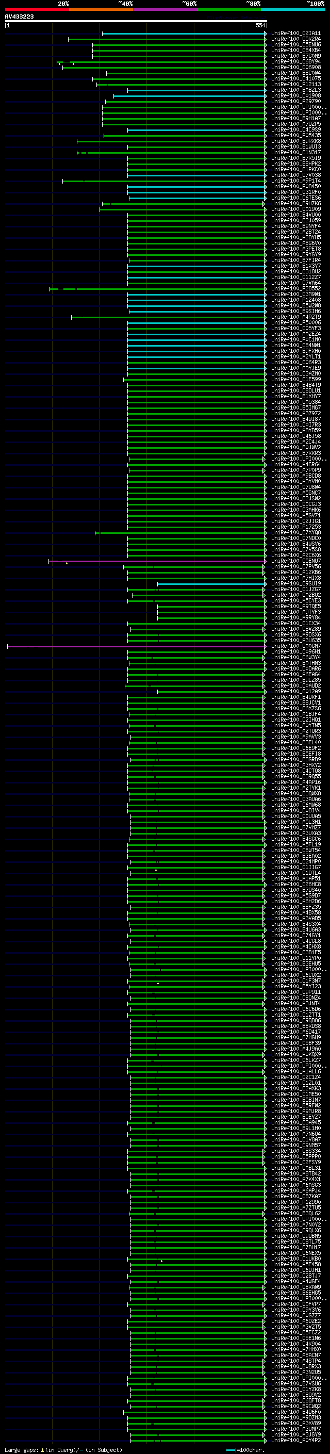Select hit UniRef100_P29790
Screen dimensions: 330x1454
click(295, 102)
